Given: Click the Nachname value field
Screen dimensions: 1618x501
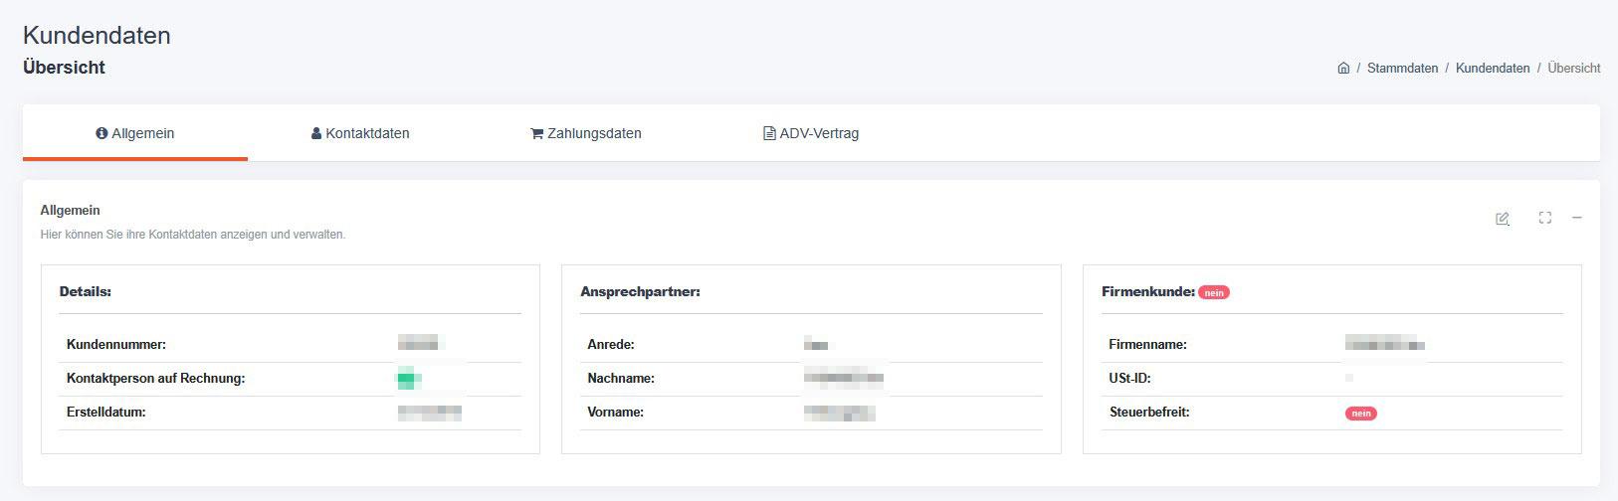Looking at the screenshot, I should [844, 379].
